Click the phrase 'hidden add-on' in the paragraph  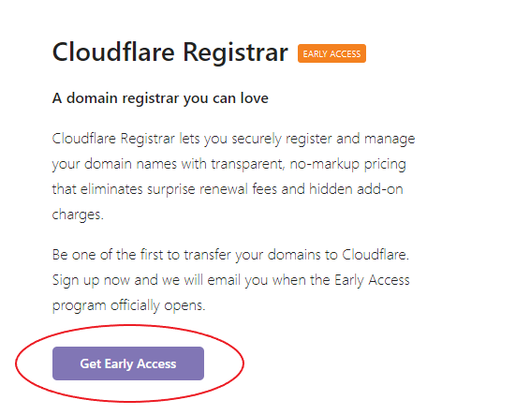coord(356,188)
